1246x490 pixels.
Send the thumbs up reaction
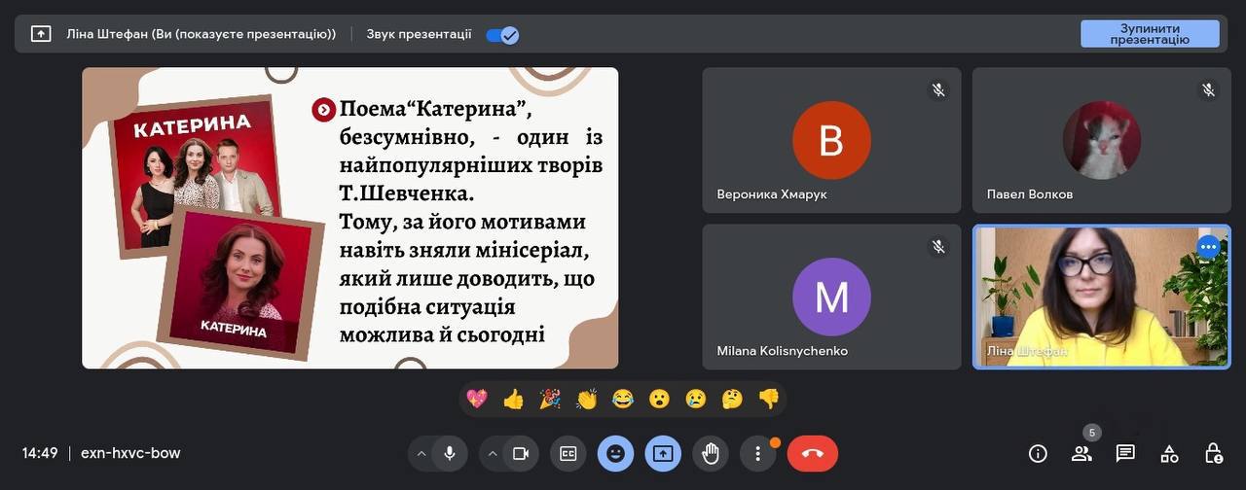click(513, 399)
